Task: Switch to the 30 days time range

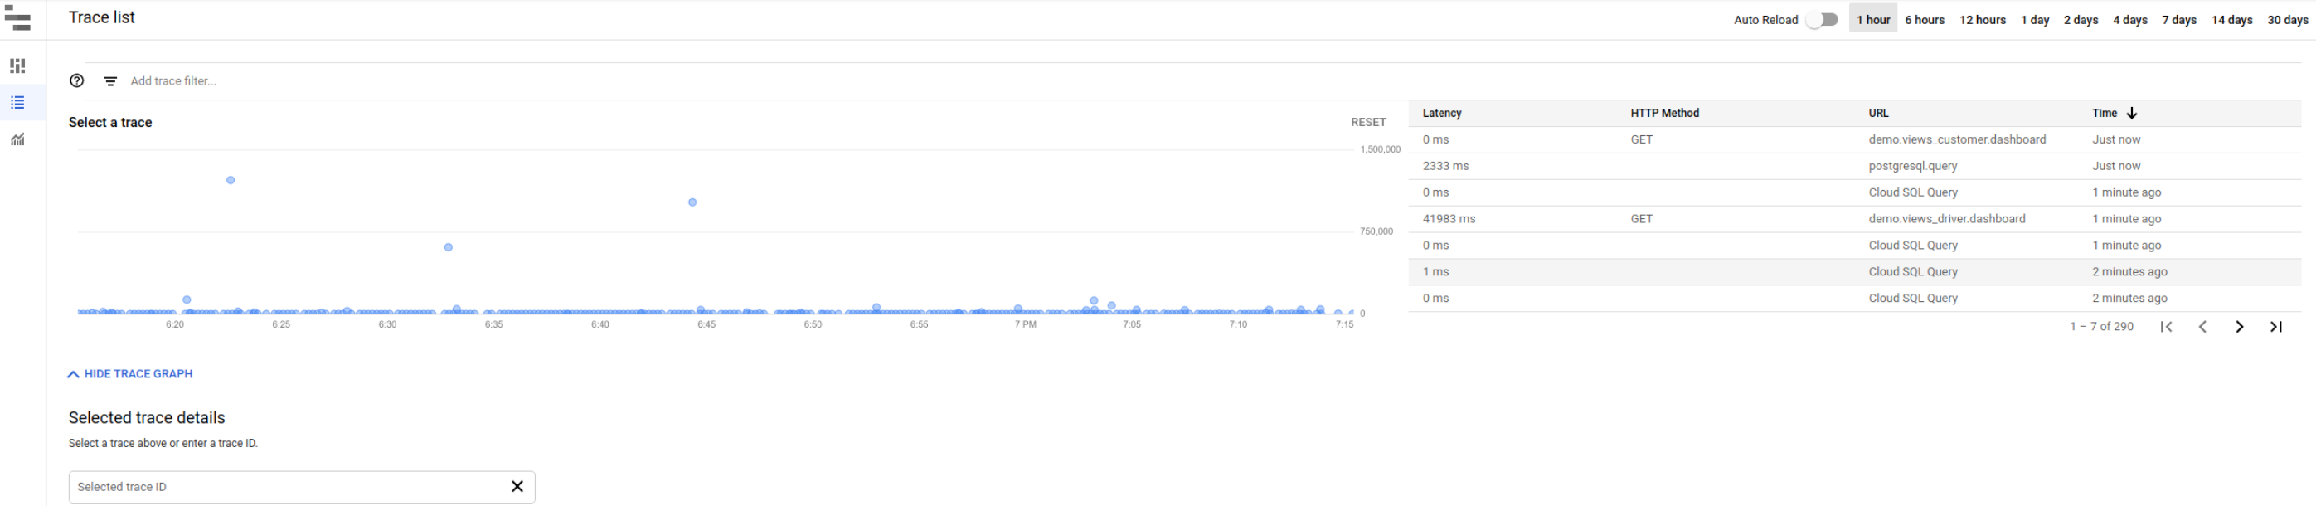Action: coord(2287,20)
